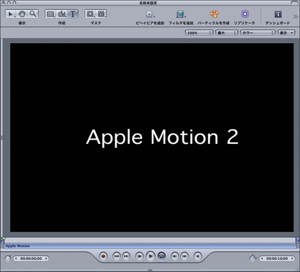Select the Text tool

pos(73,14)
